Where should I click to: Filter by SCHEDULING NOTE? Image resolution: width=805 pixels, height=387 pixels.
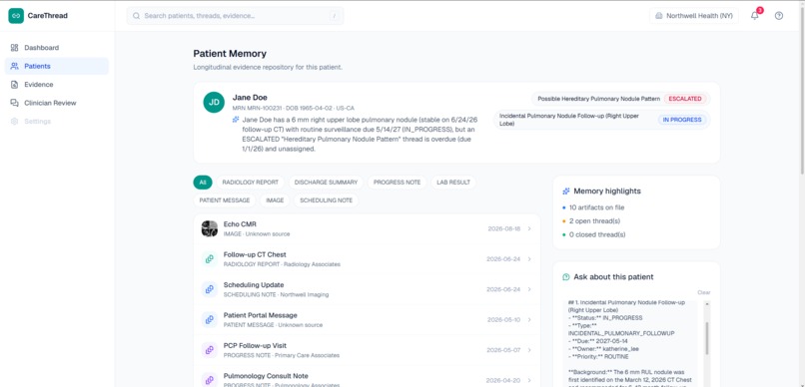pos(326,200)
